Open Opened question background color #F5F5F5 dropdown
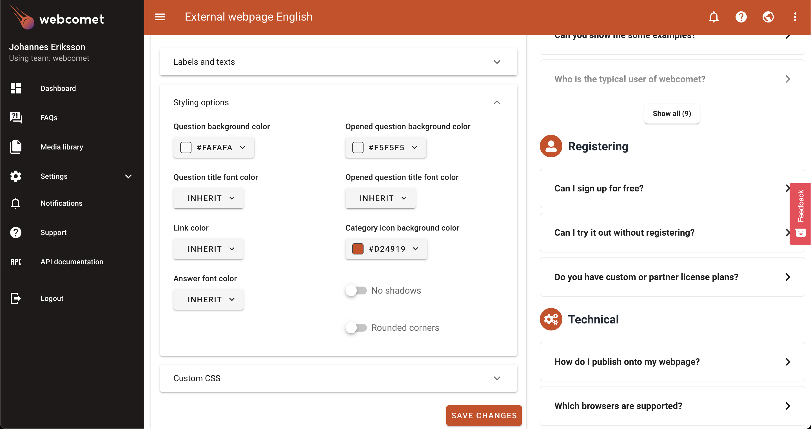Viewport: 811px width, 429px height. pyautogui.click(x=386, y=148)
